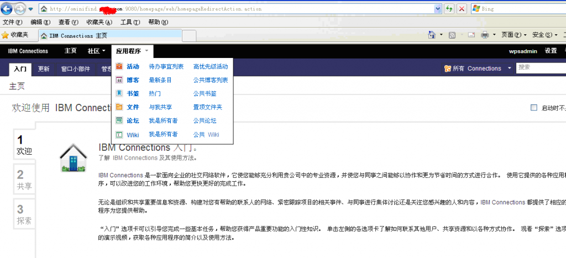The height and width of the screenshot is (258, 566).
Task: Click the 待办事宜列表 link
Action: [x=166, y=67]
